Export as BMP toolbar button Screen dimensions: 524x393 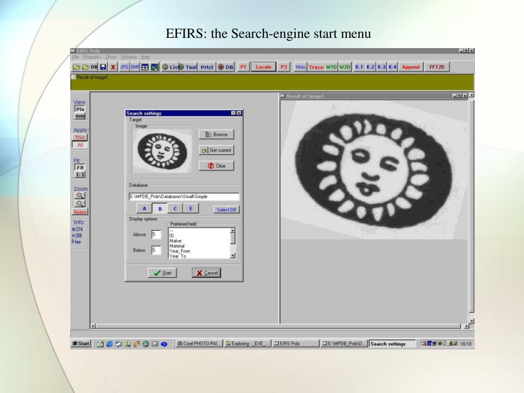tap(135, 67)
